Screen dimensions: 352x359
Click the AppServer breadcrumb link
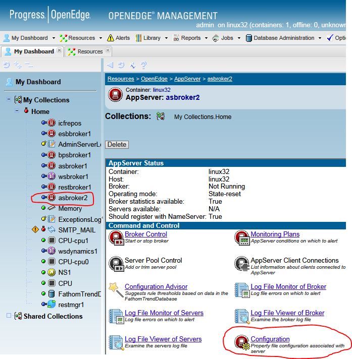[187, 79]
